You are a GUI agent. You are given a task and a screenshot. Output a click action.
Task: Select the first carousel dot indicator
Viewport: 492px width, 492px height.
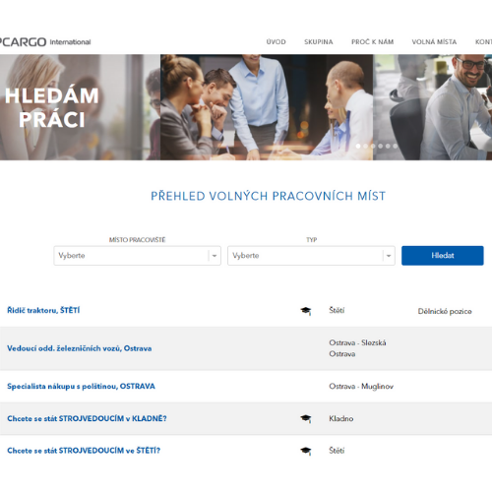[x=358, y=146]
